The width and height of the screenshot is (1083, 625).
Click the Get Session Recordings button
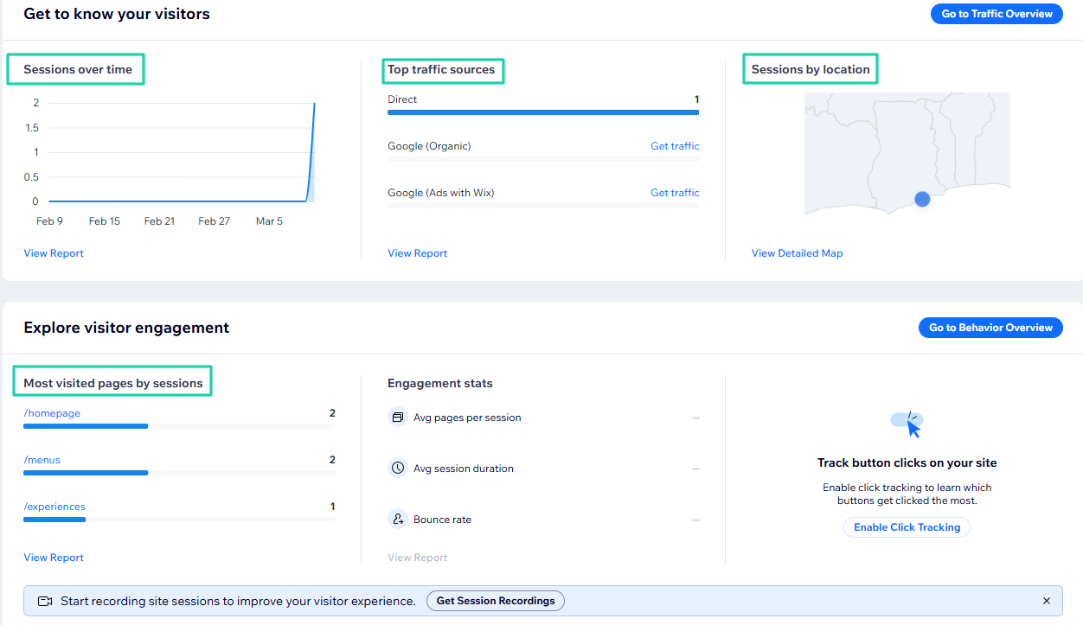[496, 601]
